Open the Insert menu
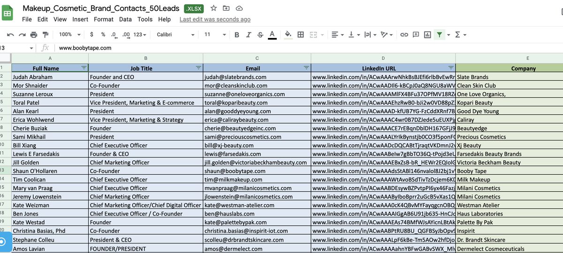 coord(80,19)
